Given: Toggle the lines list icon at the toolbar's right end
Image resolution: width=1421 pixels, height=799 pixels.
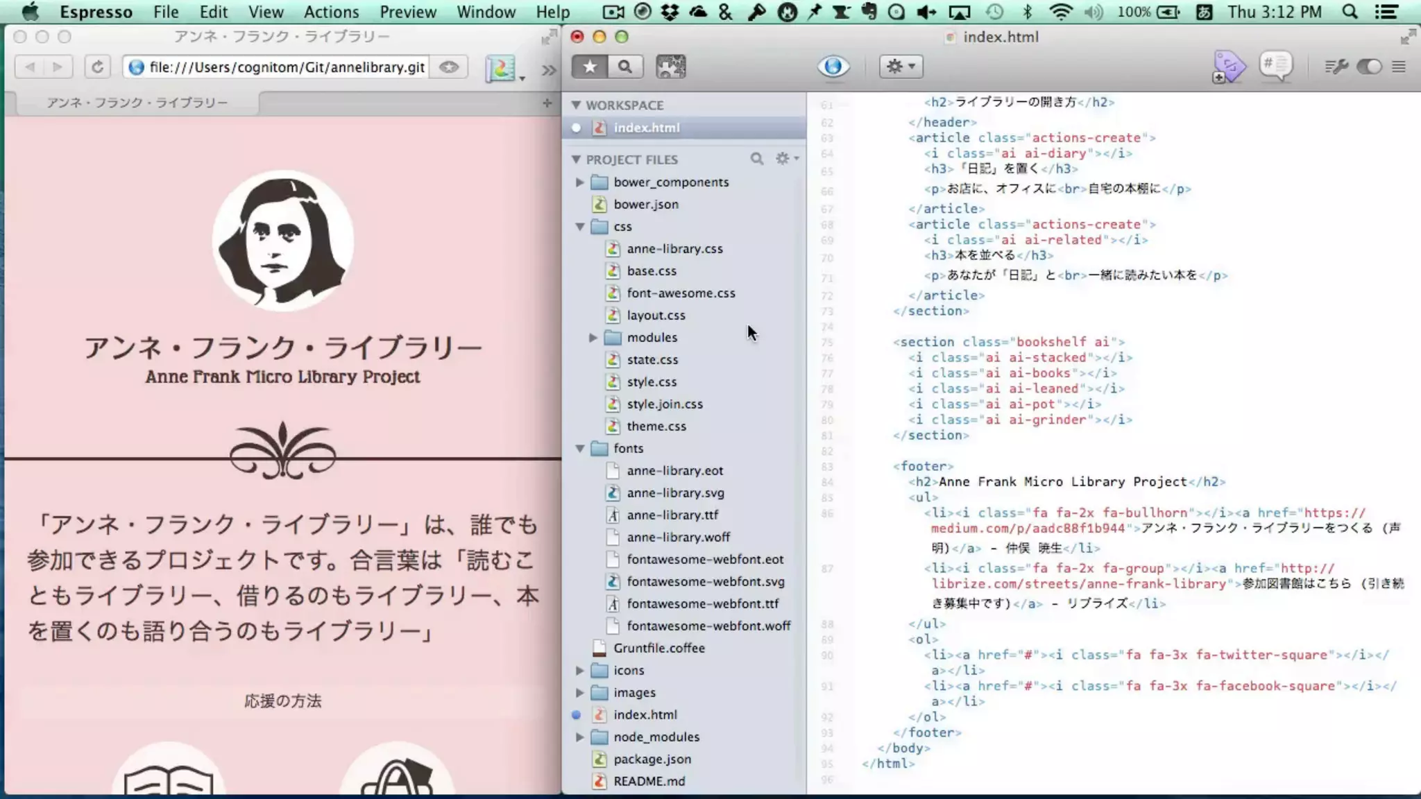Looking at the screenshot, I should pos(1399,67).
